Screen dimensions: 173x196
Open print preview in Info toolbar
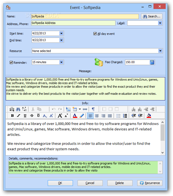(12, 109)
